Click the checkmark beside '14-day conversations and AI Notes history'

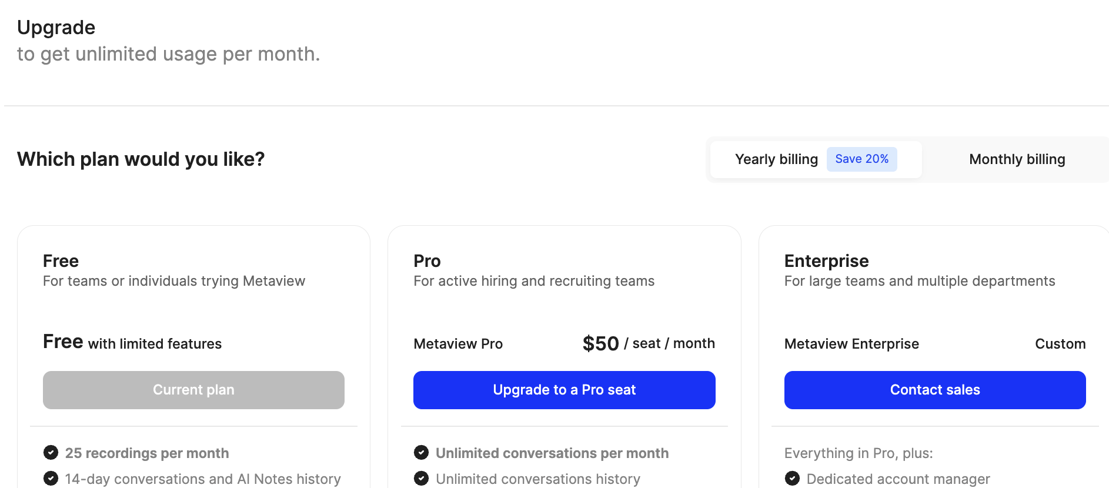pyautogui.click(x=51, y=478)
